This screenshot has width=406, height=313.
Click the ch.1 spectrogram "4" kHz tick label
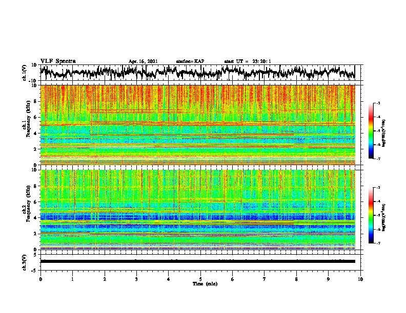35,133
